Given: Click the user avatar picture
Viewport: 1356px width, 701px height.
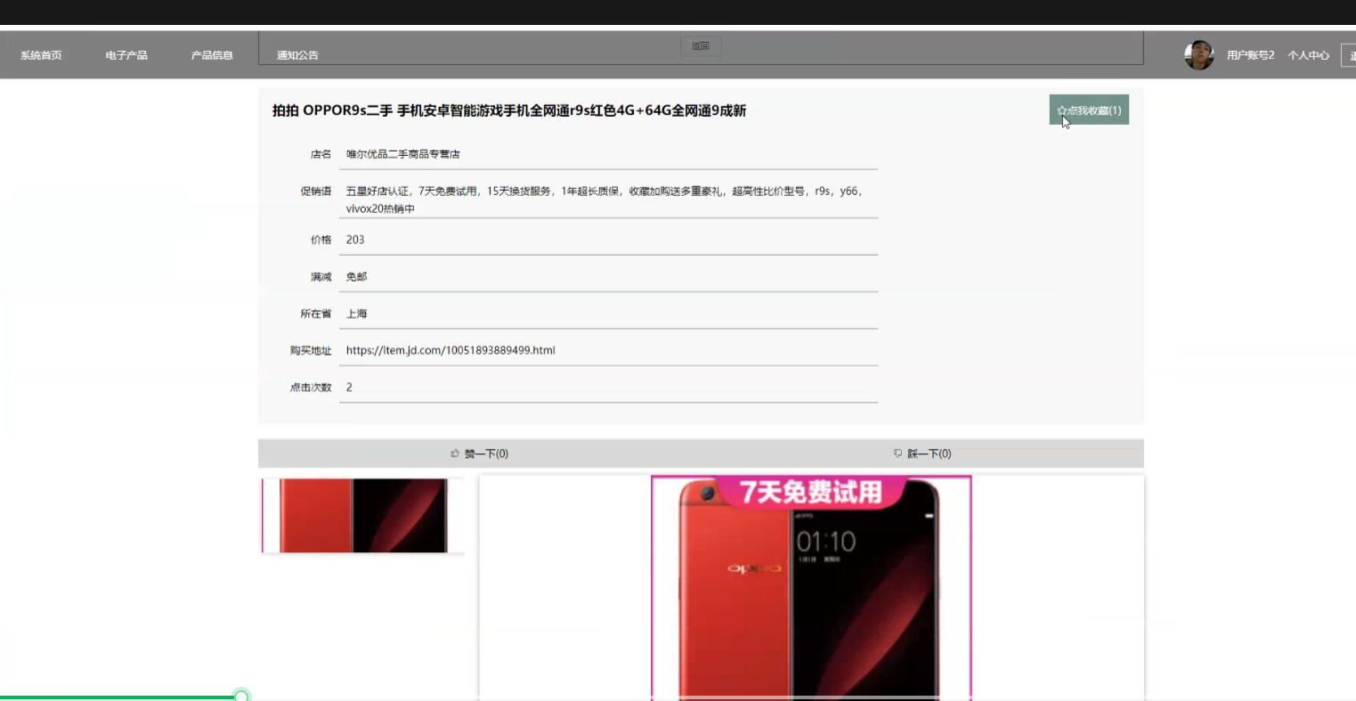Looking at the screenshot, I should pyautogui.click(x=1199, y=55).
